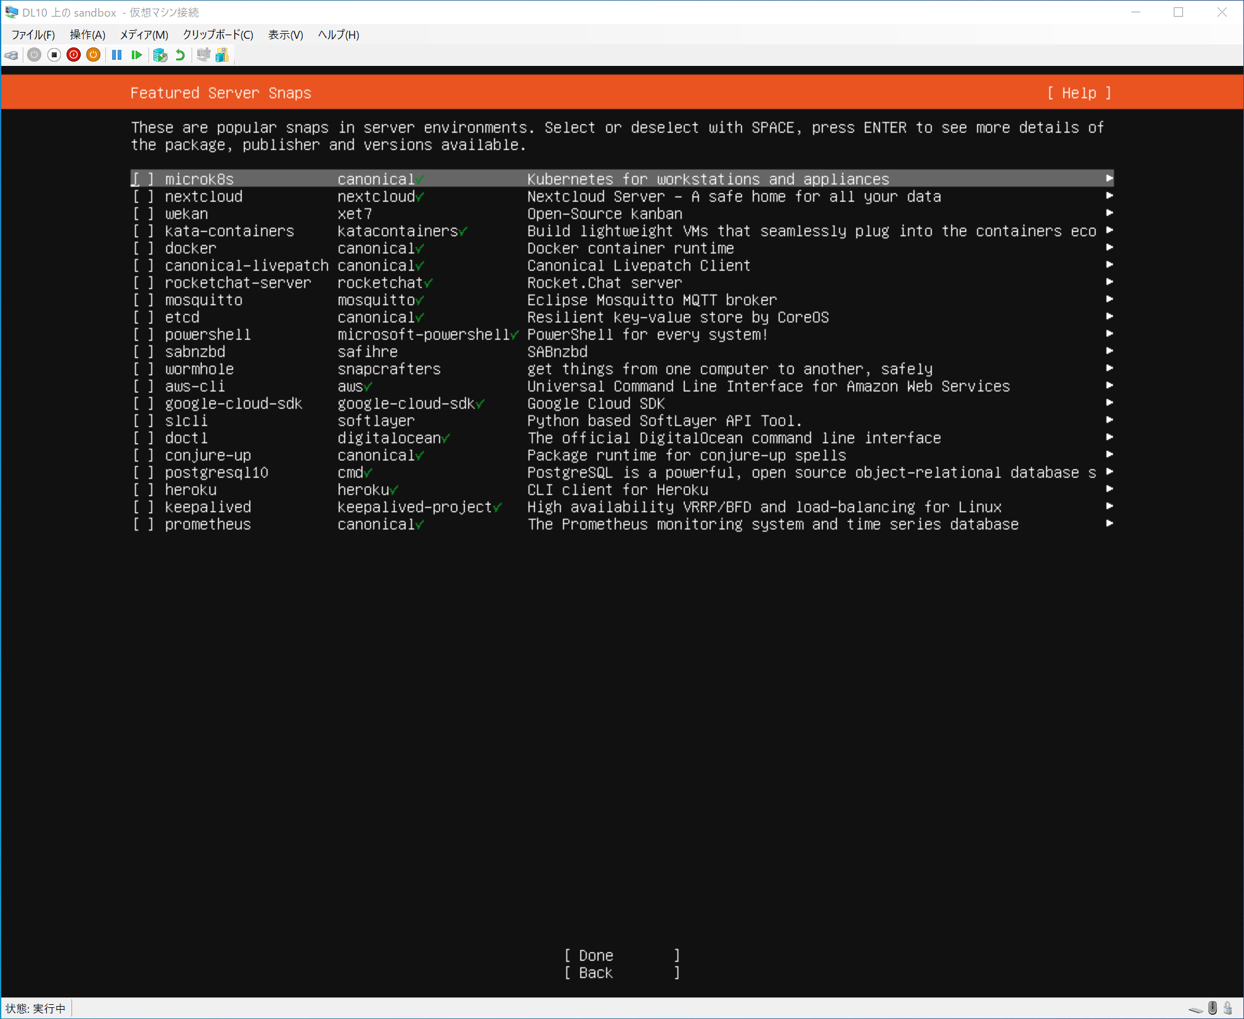Create a checkpoint with the server clock icon
Screen dimensions: 1244x1019
click(x=160, y=55)
